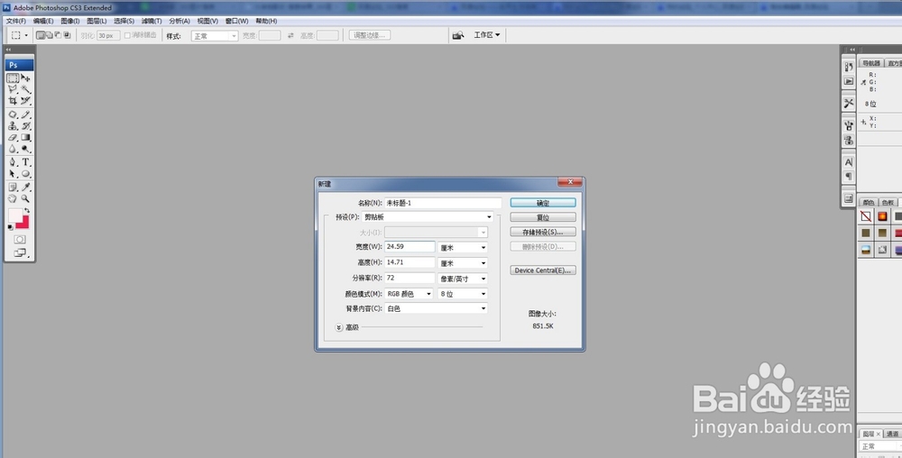Select the Clone Stamp tool

(x=13, y=126)
